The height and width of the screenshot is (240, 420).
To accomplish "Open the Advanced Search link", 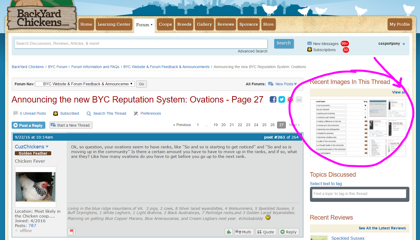I will [252, 51].
